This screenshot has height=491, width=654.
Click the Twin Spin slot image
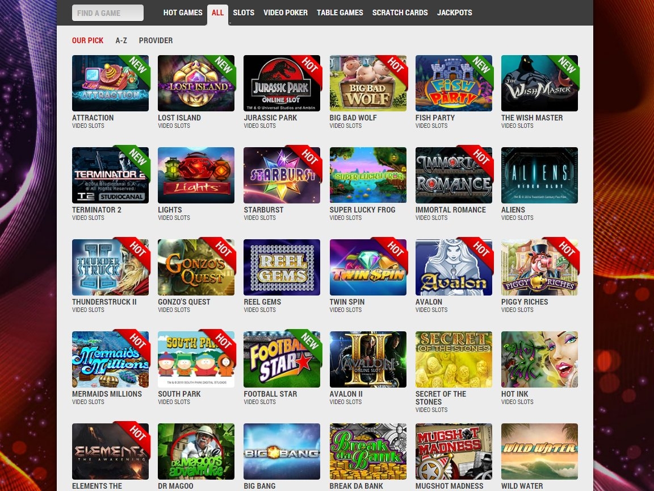(368, 267)
